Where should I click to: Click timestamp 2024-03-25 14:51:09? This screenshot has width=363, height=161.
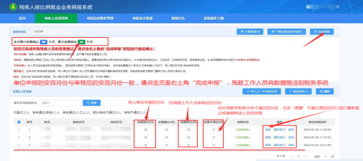click(x=317, y=145)
